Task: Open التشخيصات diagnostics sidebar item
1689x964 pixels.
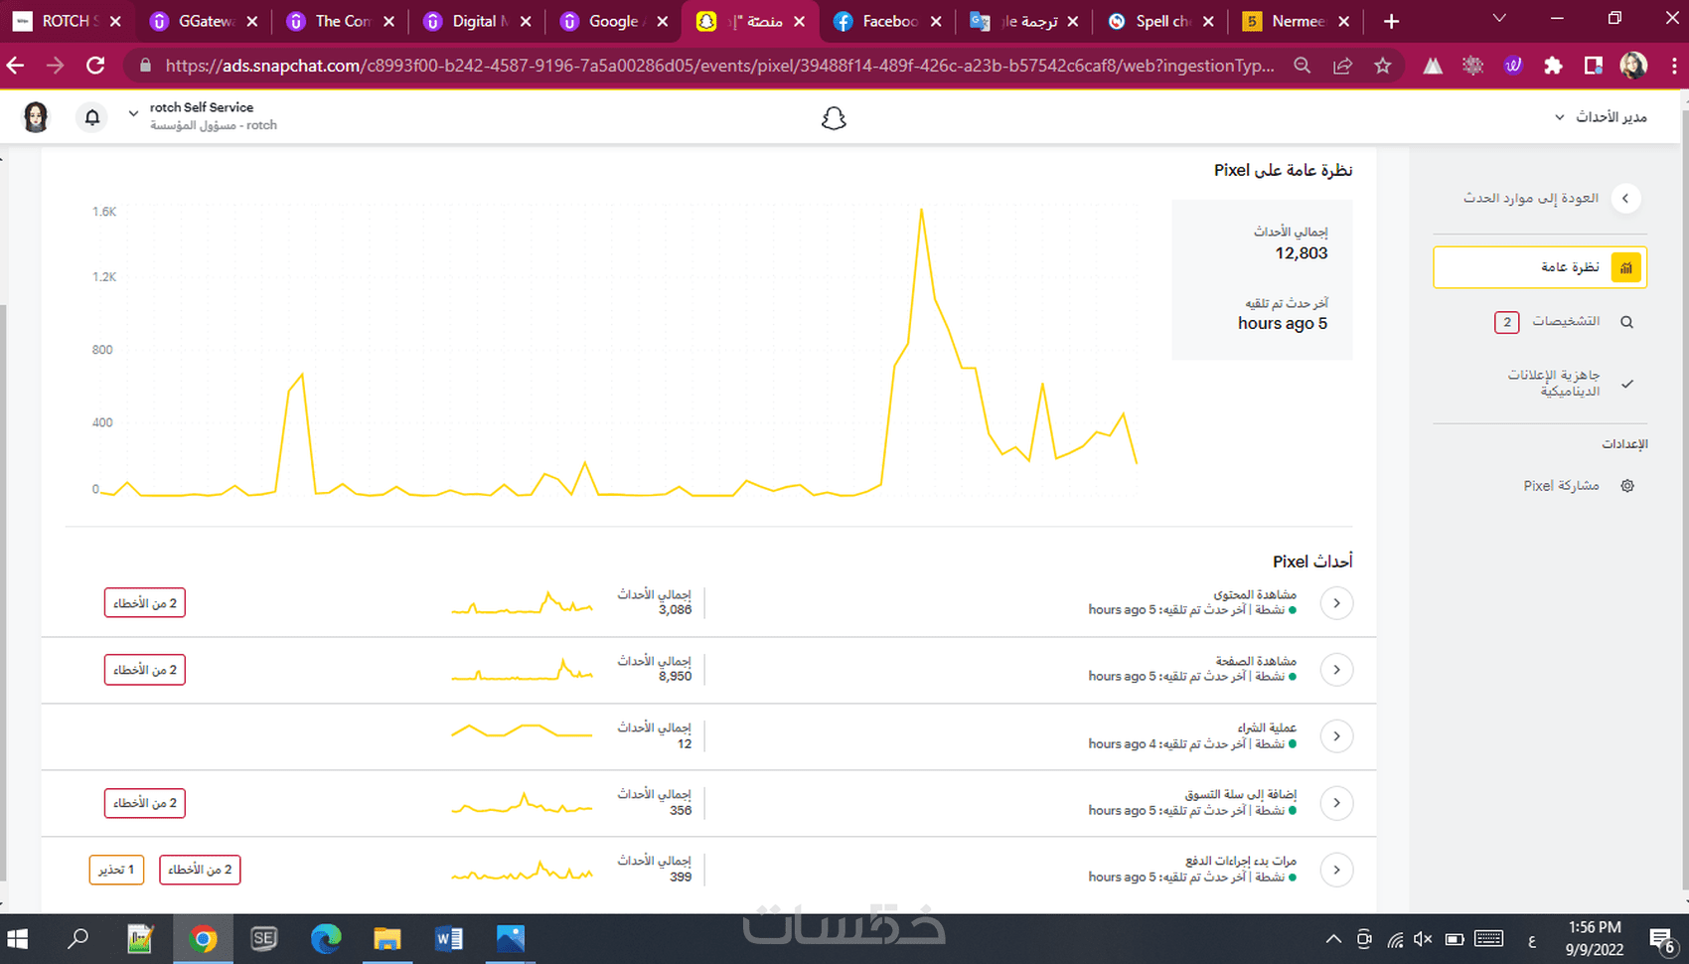Action: 1566,321
